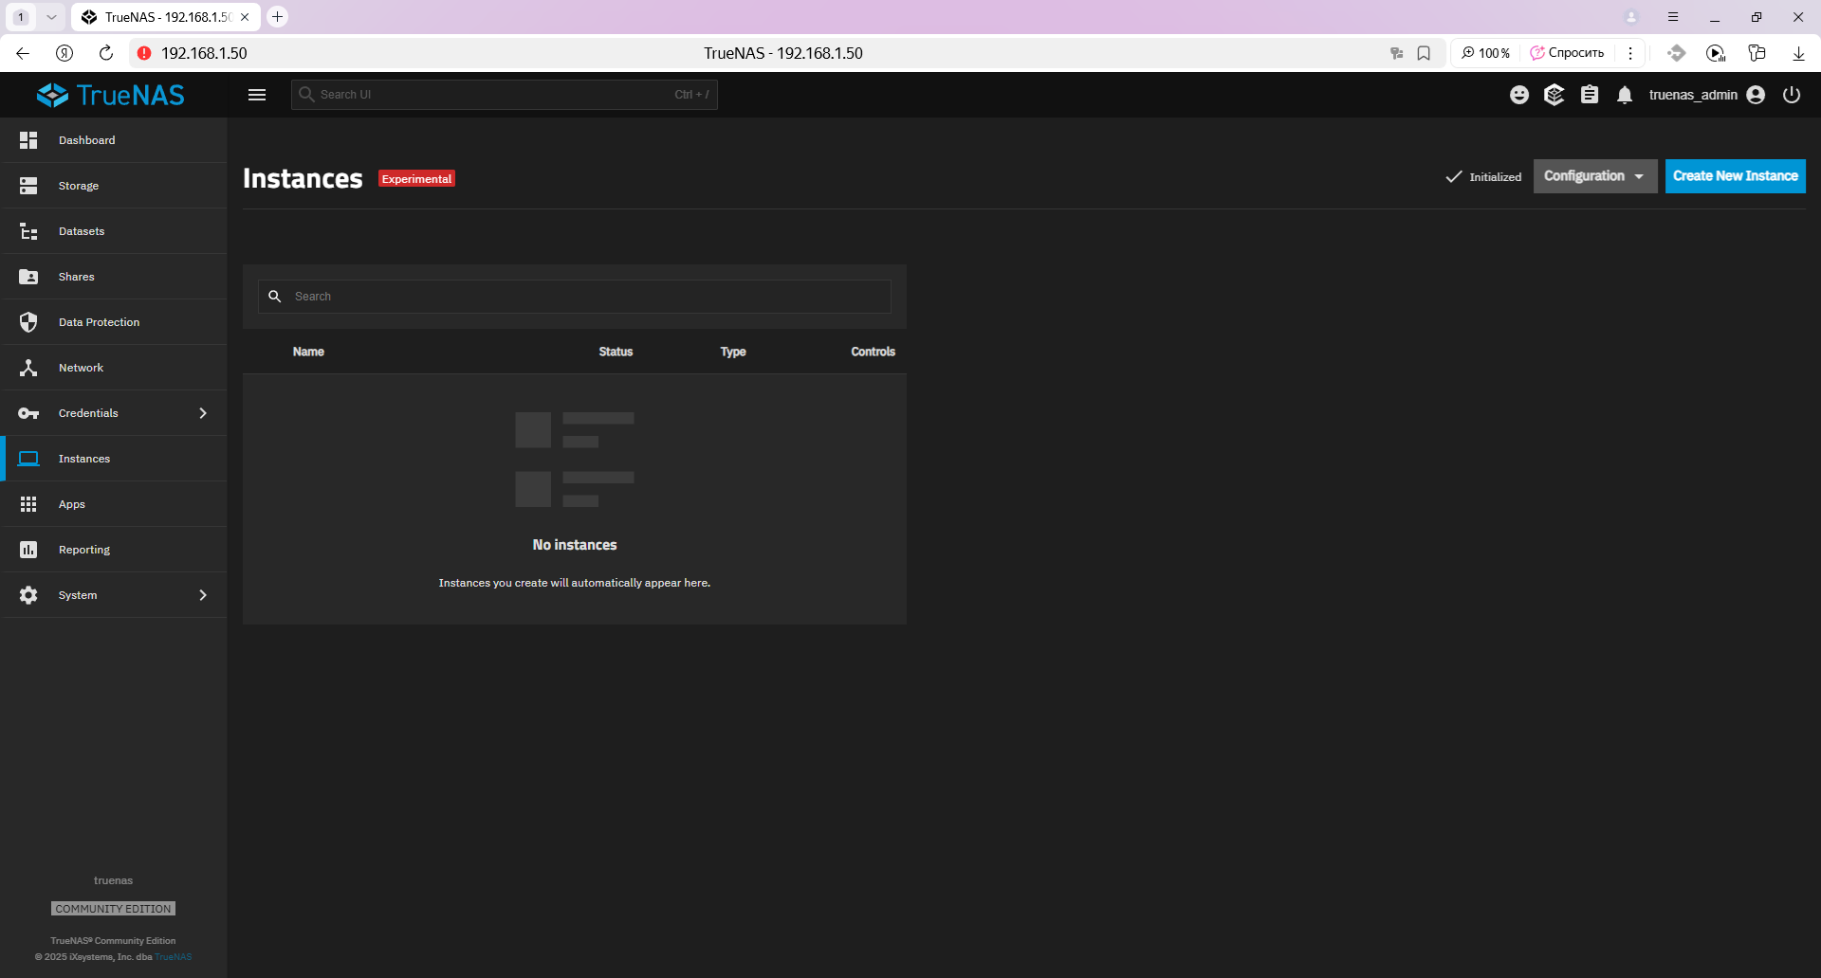Viewport: 1821px width, 978px height.
Task: Expand the System submenu chevron
Action: 203,595
